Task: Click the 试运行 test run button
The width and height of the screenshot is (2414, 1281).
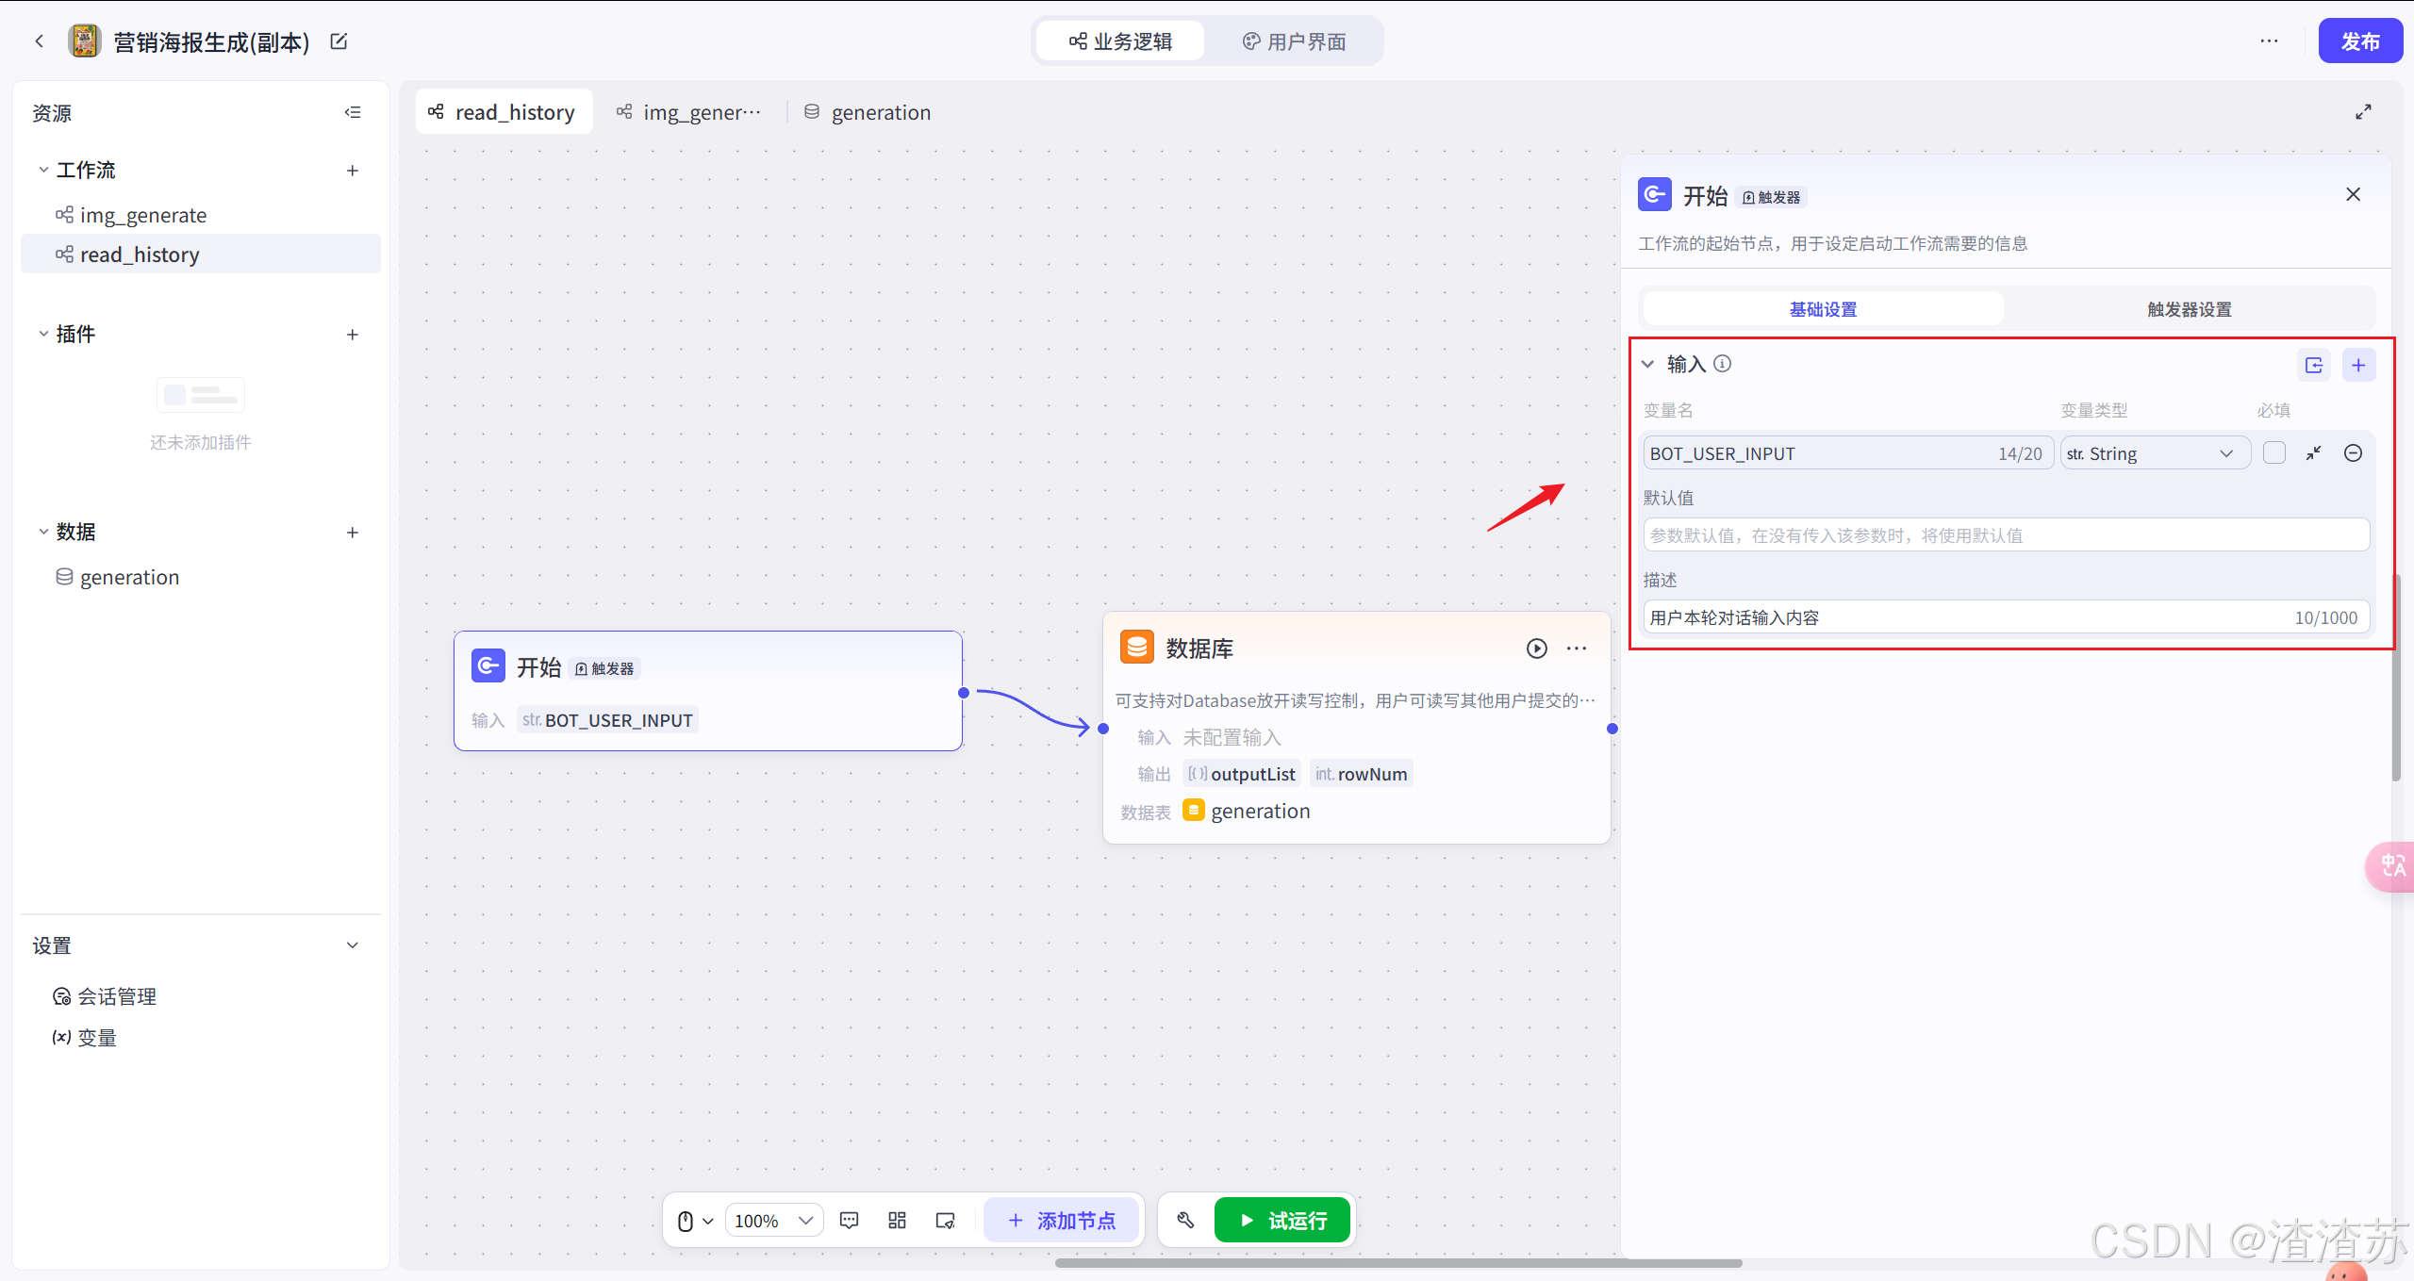Action: (x=1281, y=1221)
